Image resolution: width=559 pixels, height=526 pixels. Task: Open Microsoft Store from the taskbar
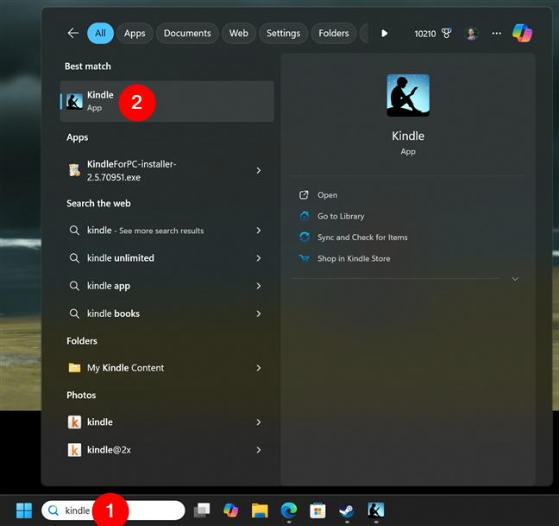317,510
